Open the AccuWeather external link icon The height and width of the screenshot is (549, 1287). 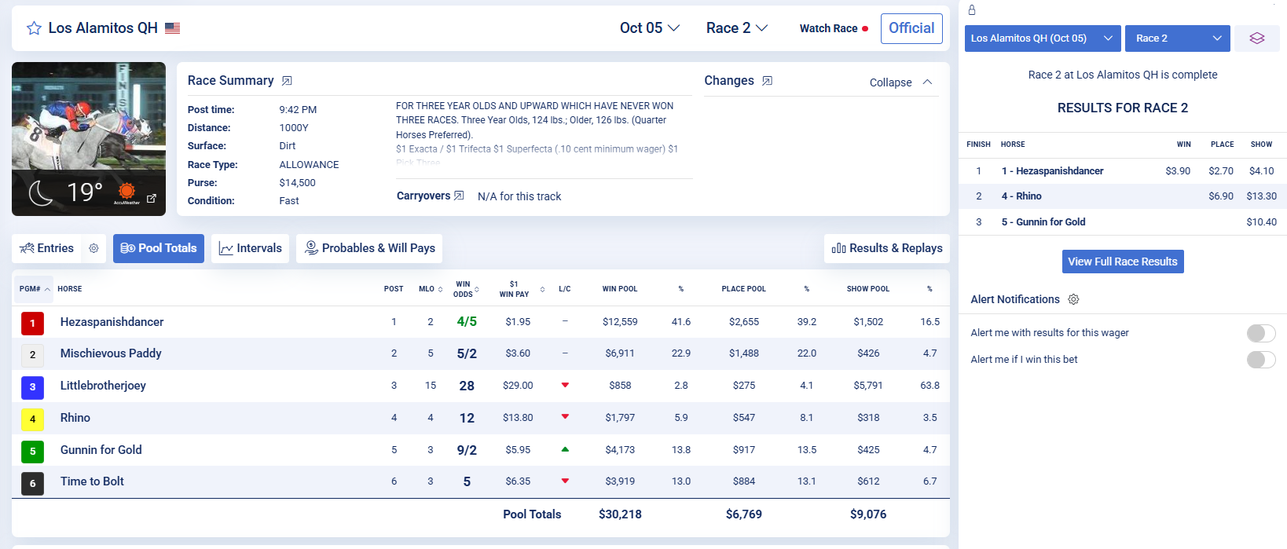[152, 198]
